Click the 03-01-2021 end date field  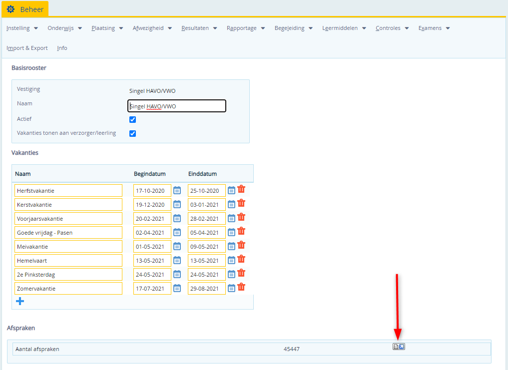pos(207,204)
